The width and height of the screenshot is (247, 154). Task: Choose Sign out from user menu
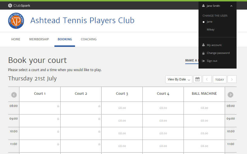click(x=212, y=61)
